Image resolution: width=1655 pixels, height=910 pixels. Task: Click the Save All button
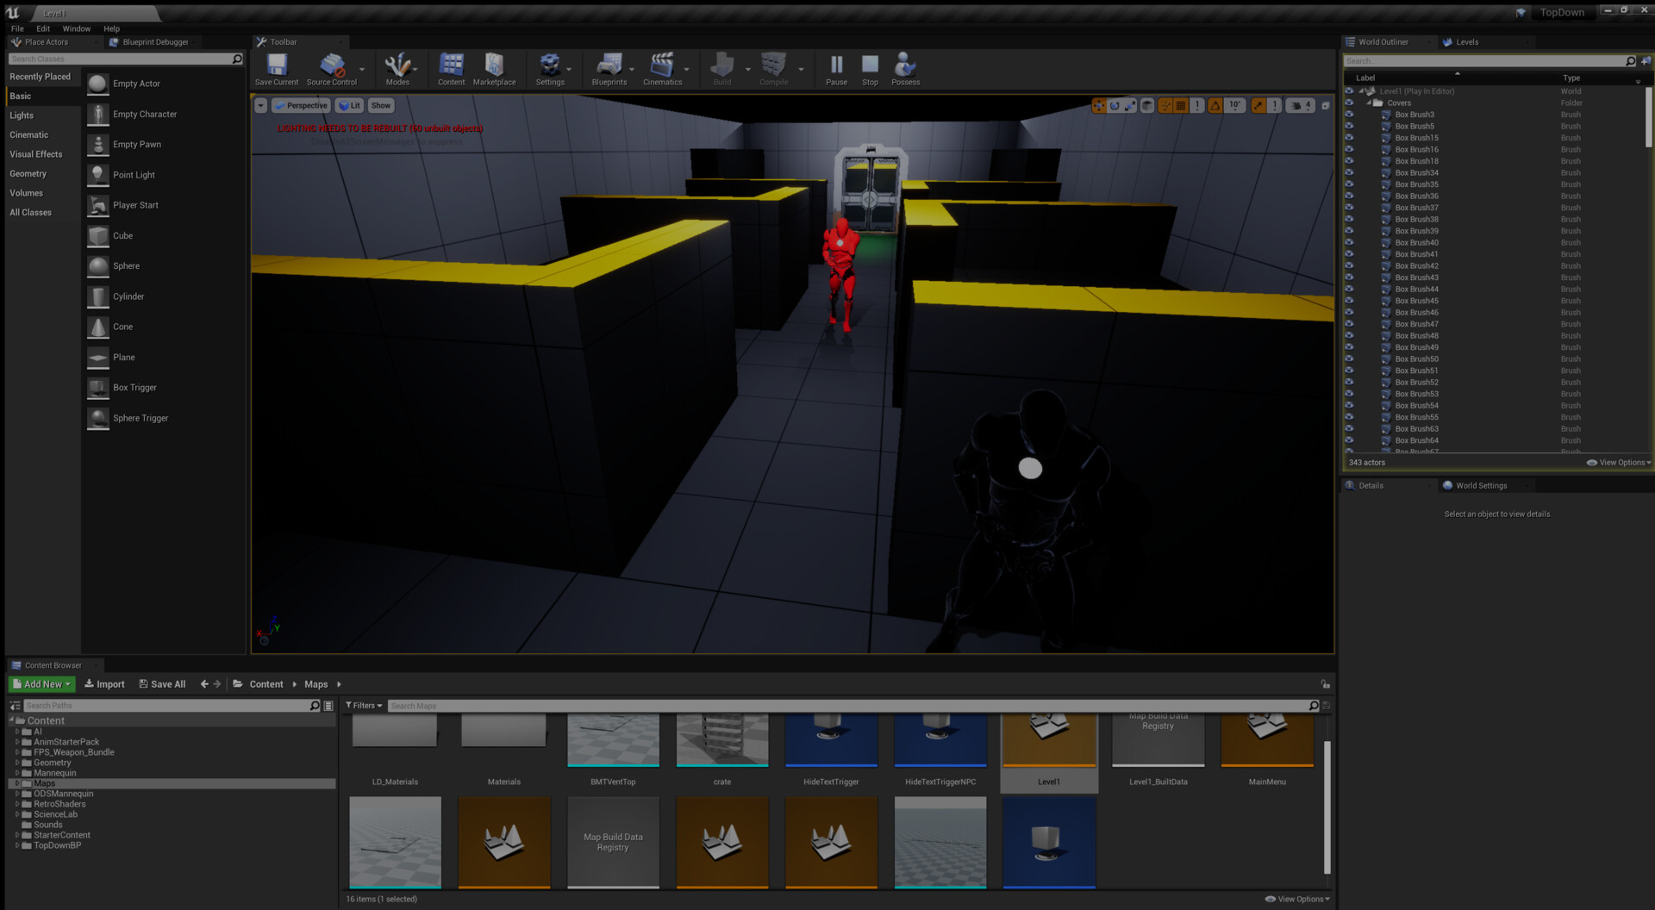(162, 684)
